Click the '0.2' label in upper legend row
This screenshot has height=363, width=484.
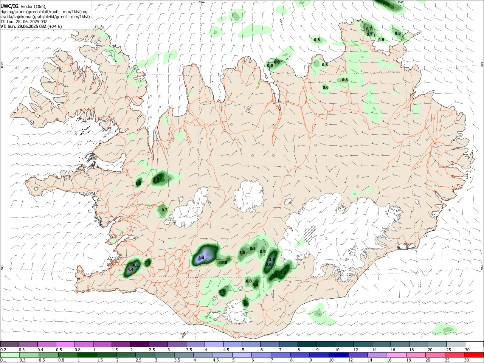(3, 350)
